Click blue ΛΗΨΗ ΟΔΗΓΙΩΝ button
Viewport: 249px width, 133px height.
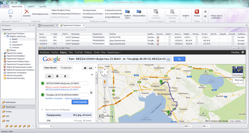(80, 102)
